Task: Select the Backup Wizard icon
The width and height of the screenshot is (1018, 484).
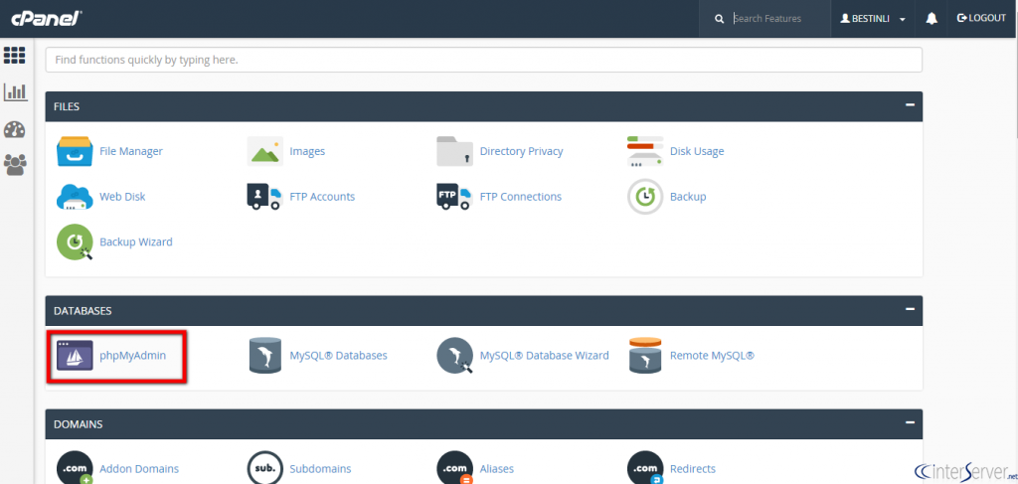Action: (75, 242)
